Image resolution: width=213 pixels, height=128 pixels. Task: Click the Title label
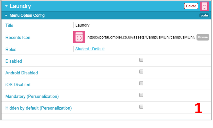coord(9,26)
